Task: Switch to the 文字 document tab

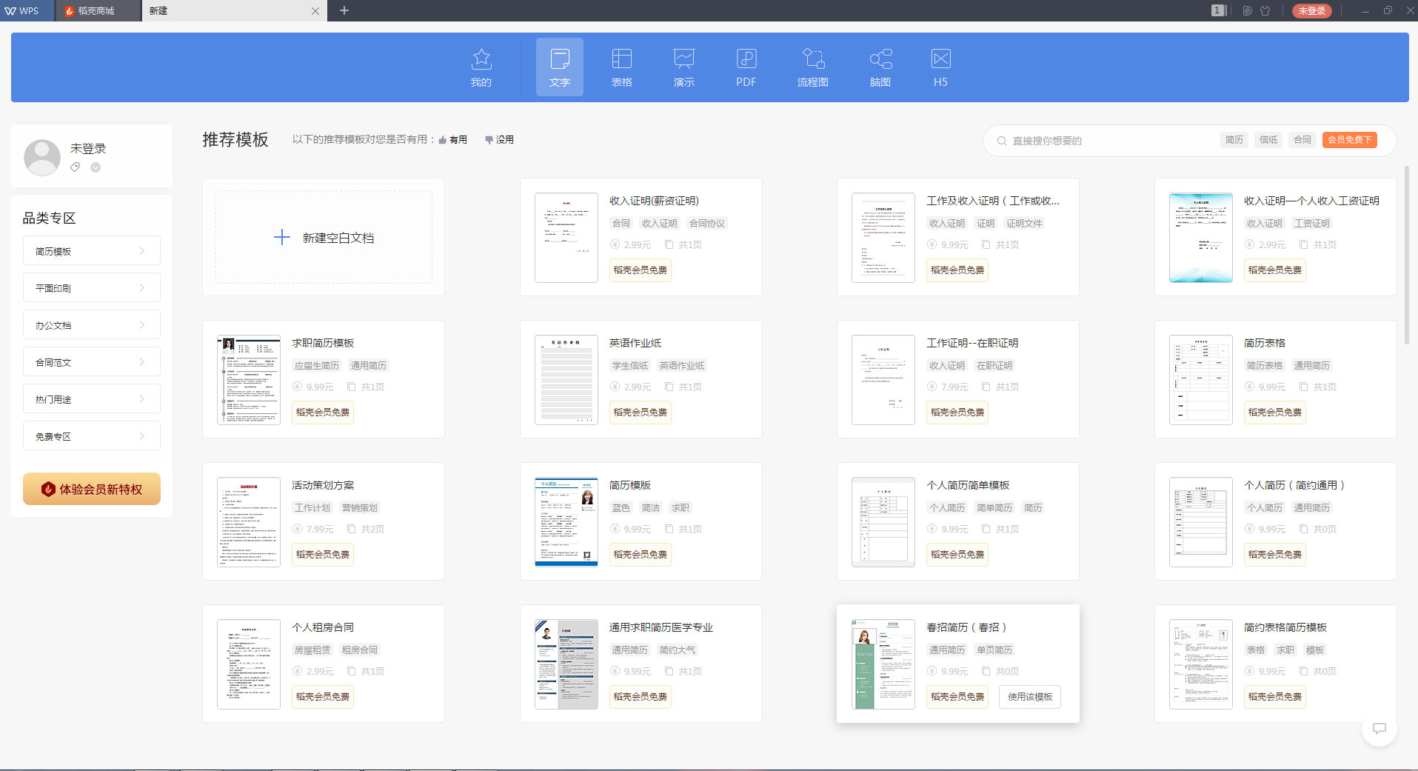Action: click(560, 67)
